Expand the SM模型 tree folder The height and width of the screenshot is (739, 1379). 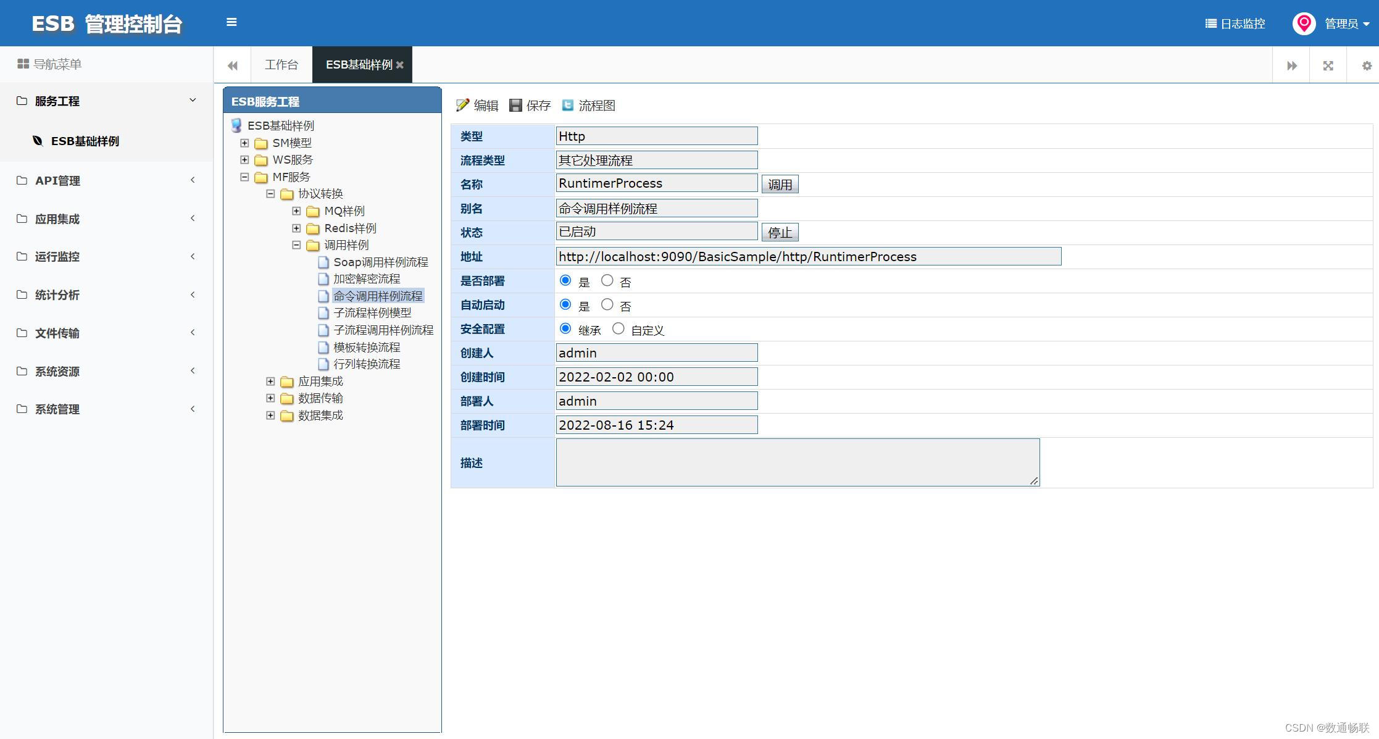pyautogui.click(x=244, y=143)
